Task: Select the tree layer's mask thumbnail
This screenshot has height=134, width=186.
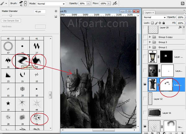Action: coord(166,84)
